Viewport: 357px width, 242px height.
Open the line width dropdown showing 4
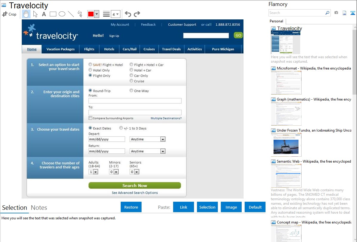pos(115,14)
